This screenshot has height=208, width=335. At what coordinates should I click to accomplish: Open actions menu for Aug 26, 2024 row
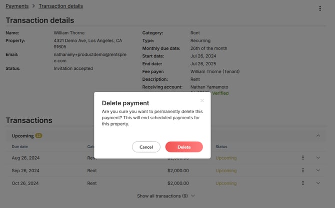[x=302, y=158]
